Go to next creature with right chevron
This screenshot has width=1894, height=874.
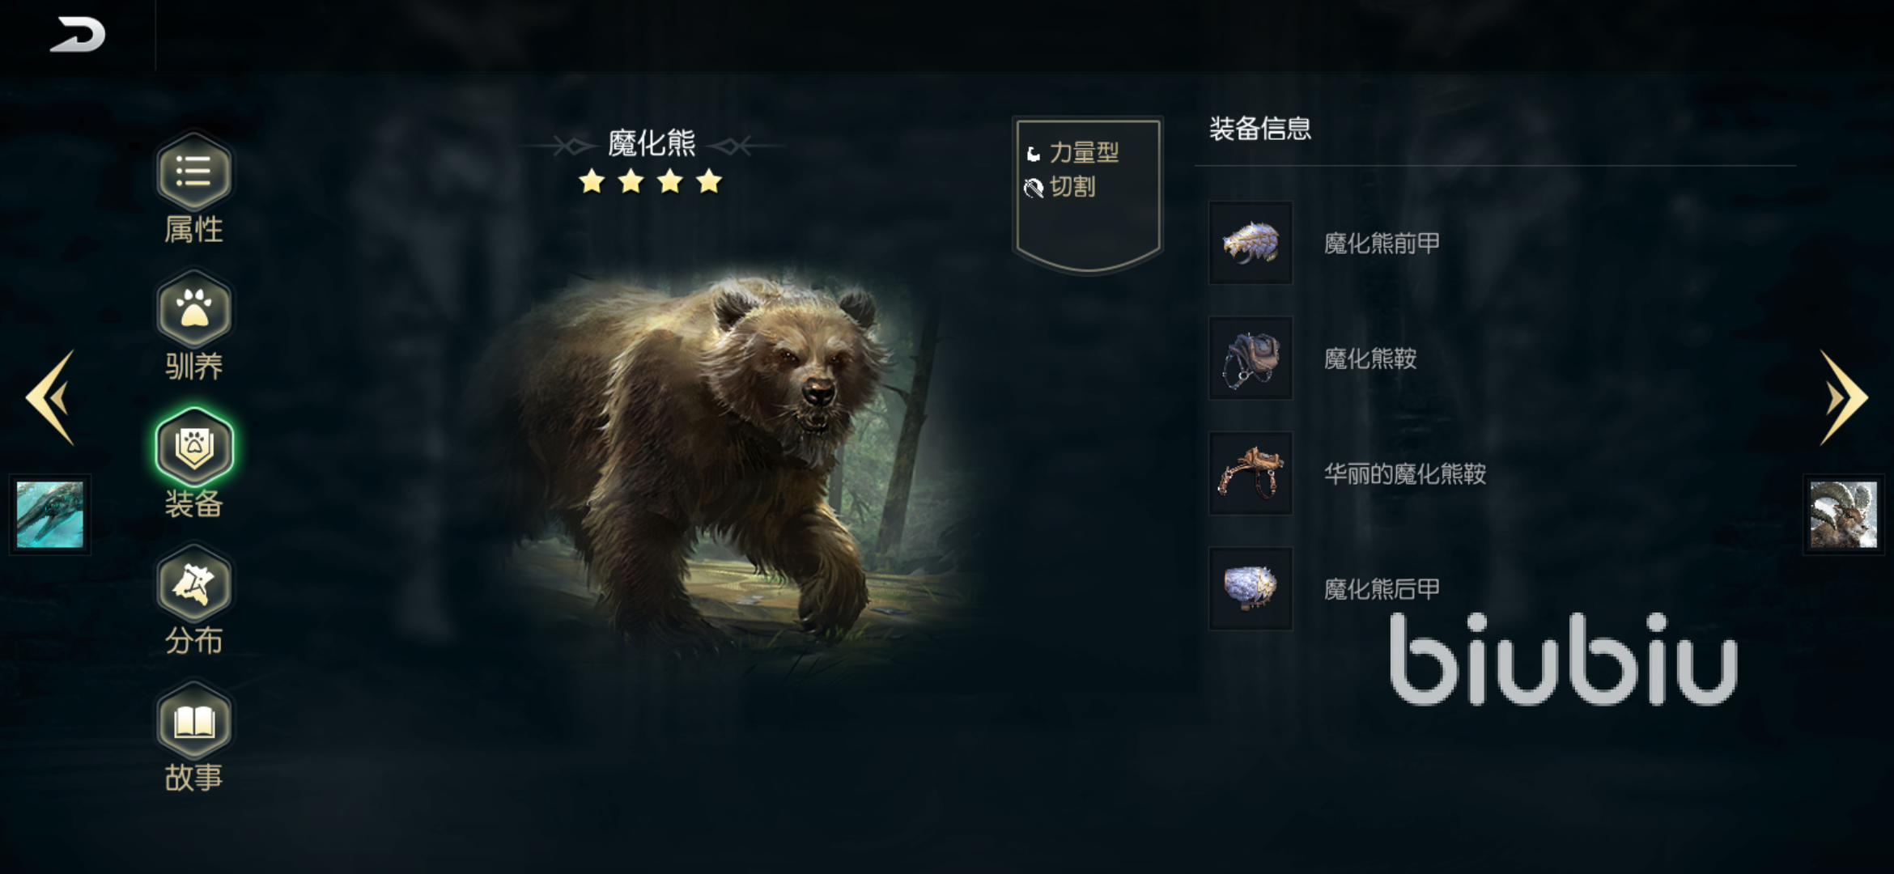coord(1843,397)
